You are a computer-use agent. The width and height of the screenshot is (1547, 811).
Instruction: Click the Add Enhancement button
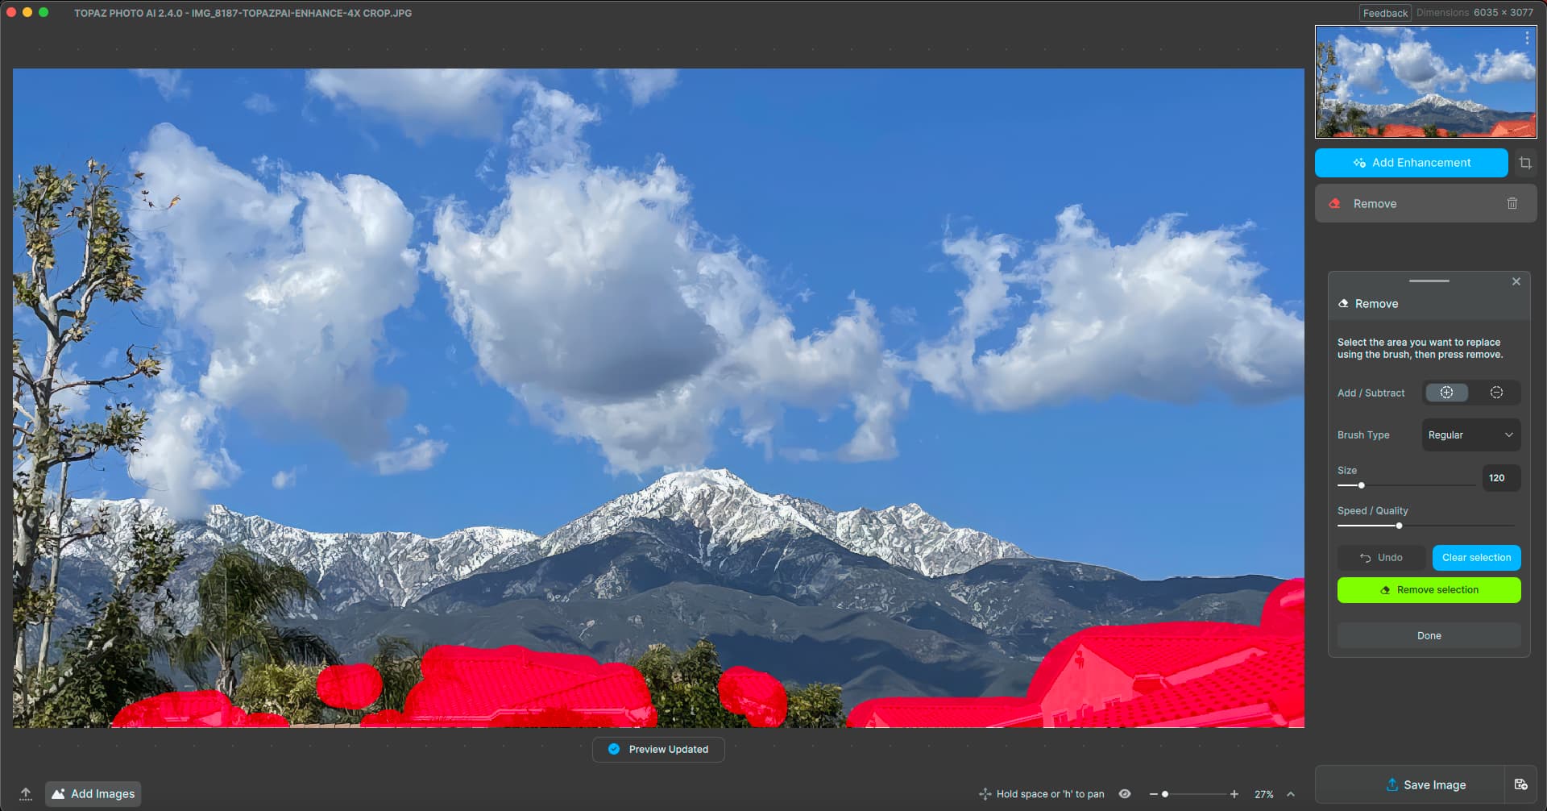tap(1411, 163)
